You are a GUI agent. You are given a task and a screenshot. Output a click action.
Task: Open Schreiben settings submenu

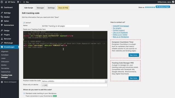click(x=5, y=55)
